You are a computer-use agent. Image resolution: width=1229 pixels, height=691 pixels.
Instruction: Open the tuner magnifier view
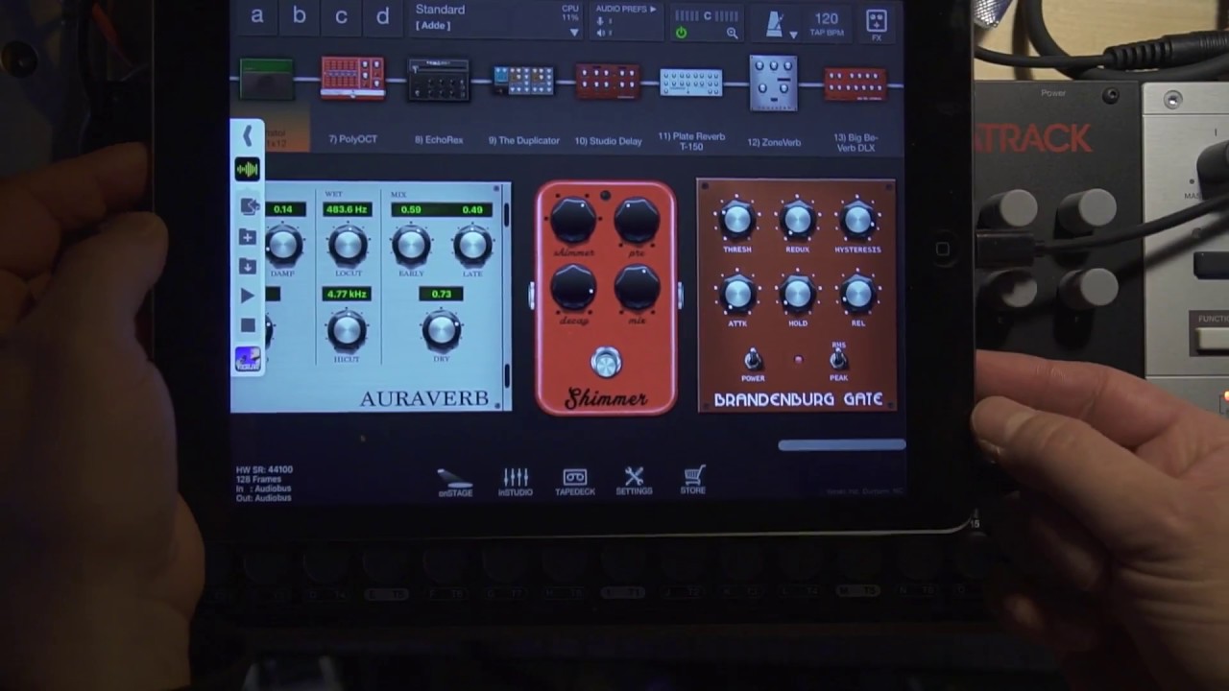[732, 33]
